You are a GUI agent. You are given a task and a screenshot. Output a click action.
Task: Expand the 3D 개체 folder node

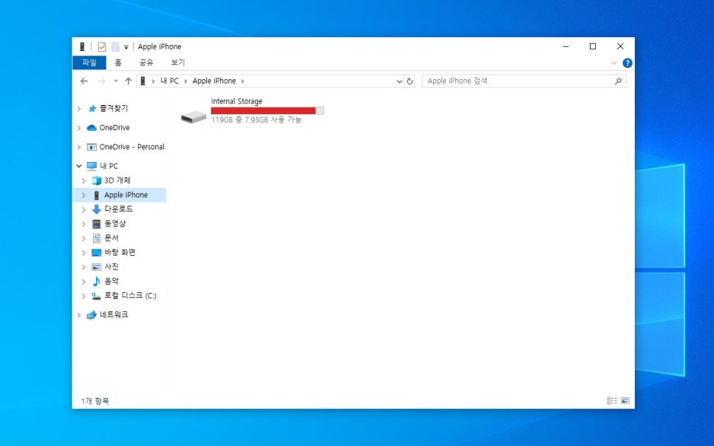84,181
